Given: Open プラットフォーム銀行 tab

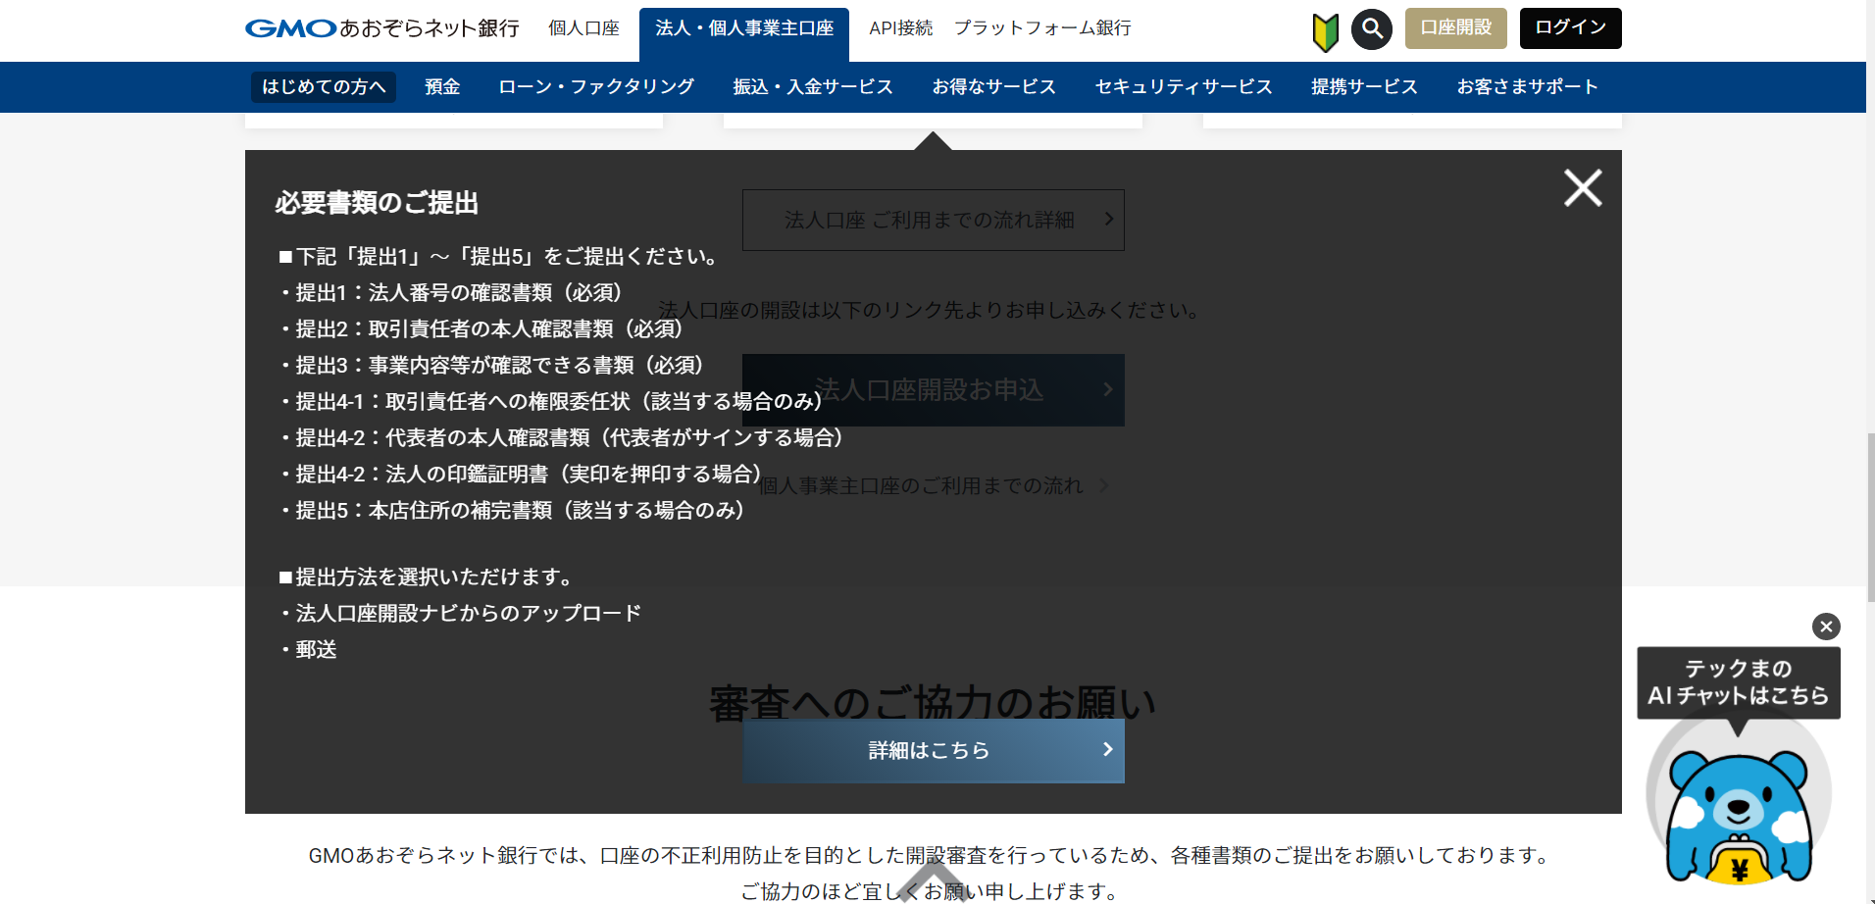Looking at the screenshot, I should [x=1042, y=28].
